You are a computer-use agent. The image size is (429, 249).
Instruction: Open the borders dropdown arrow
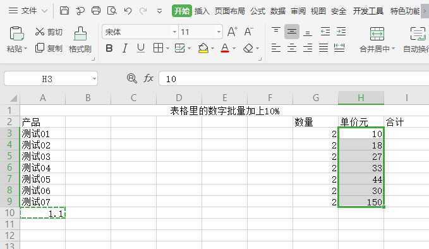(x=167, y=49)
